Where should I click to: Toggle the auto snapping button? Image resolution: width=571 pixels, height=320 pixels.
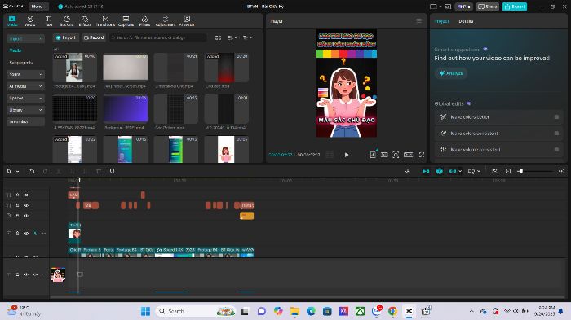coord(439,171)
